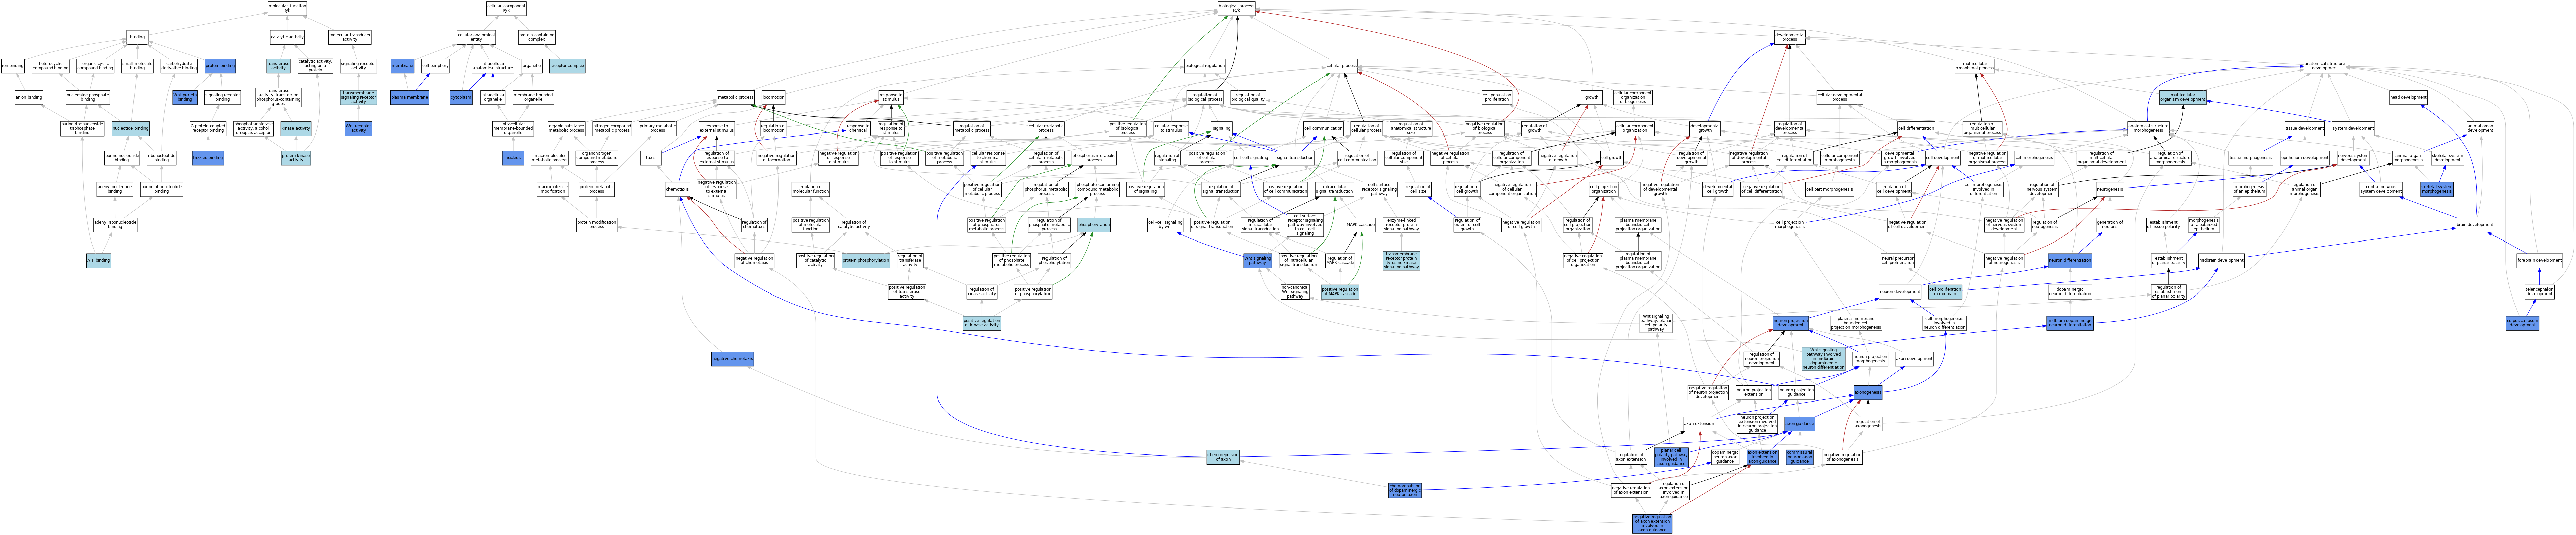Click the taxis node
Screen dimensions: 2576x535
[x=651, y=158]
